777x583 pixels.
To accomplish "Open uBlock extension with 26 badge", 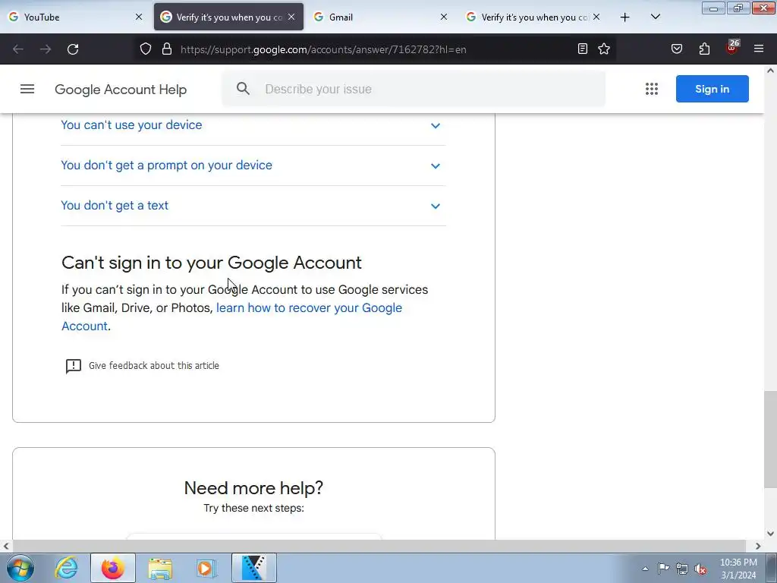I will click(x=732, y=47).
